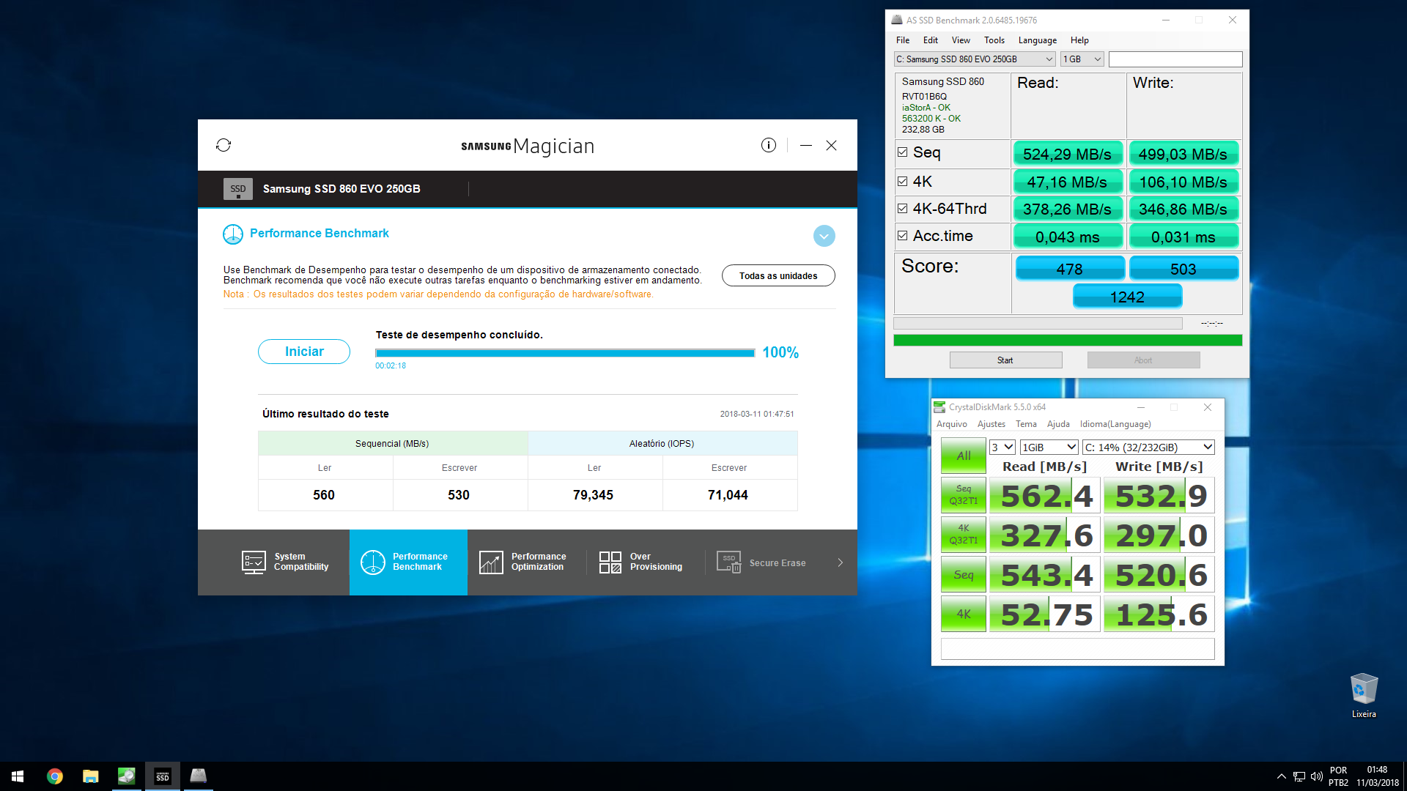The image size is (1407, 791).
Task: Select the Performance Benchmark bottom tab
Action: (408, 562)
